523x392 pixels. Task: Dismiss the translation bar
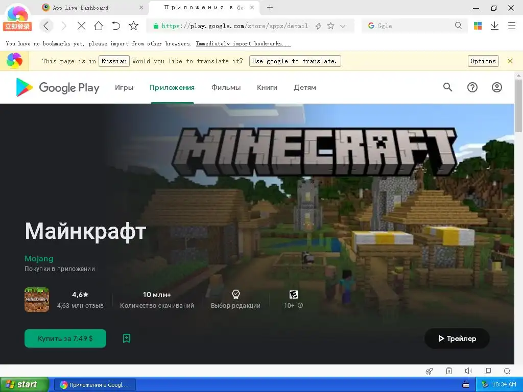pos(510,61)
